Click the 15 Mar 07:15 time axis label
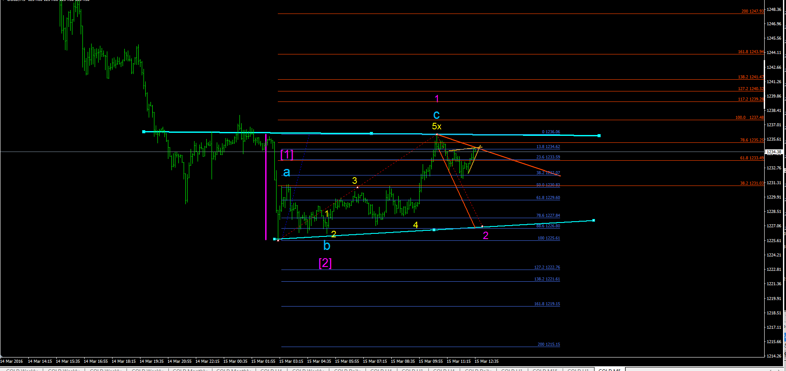 (375, 361)
